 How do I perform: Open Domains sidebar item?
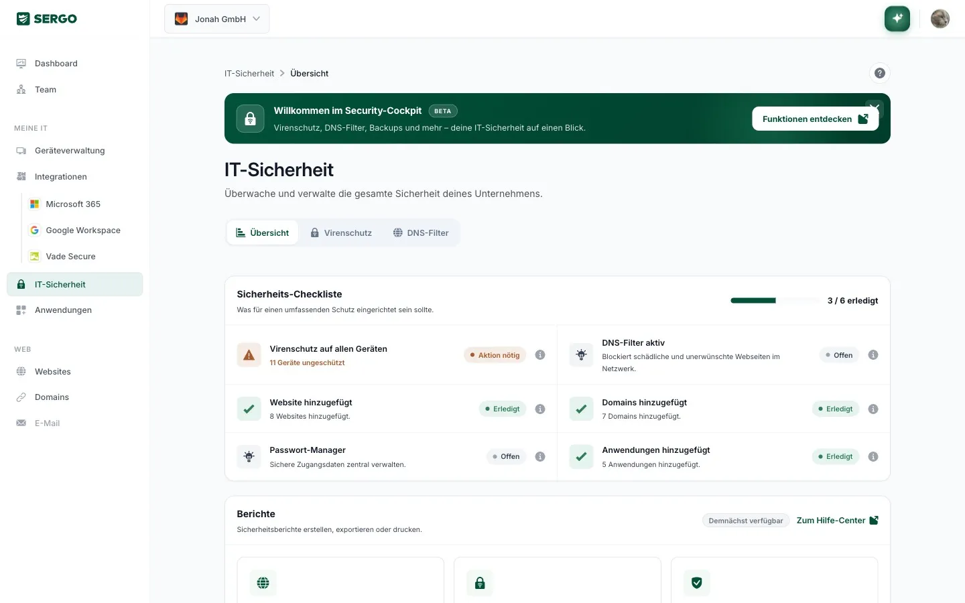click(75, 397)
